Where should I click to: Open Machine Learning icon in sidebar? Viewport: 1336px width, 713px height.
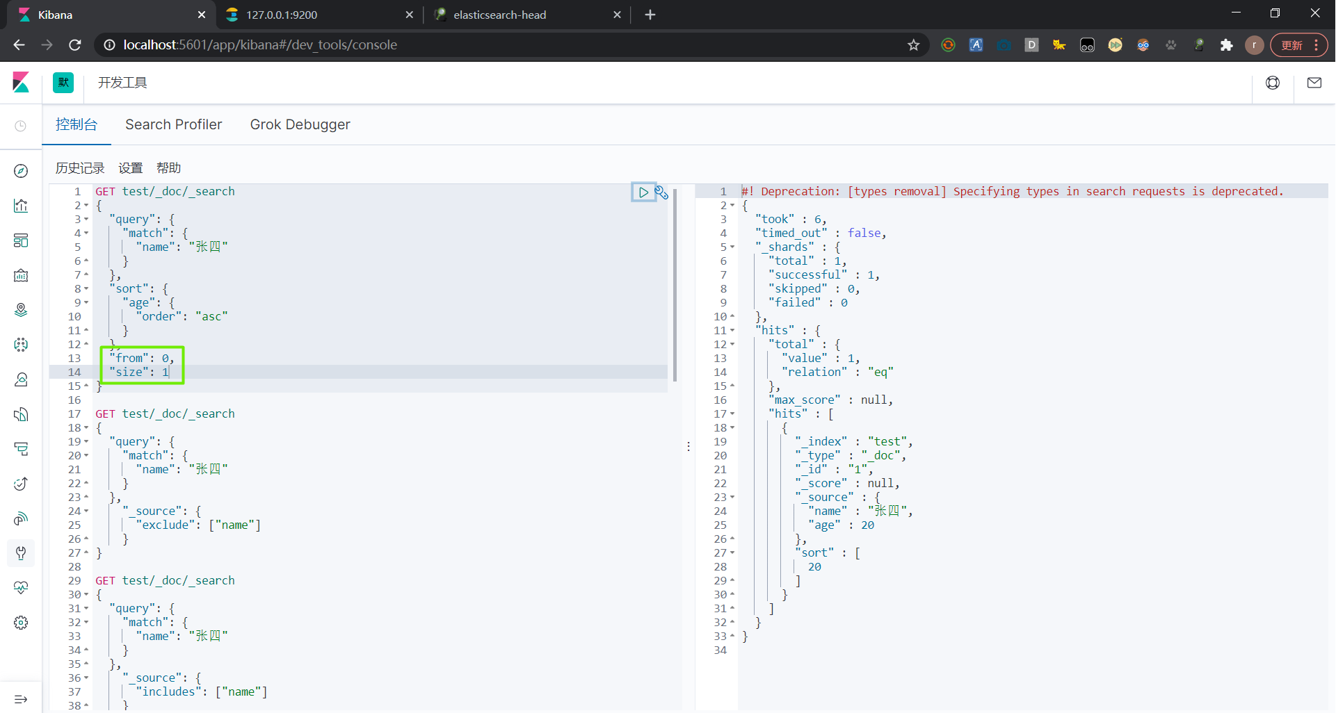[x=21, y=345]
